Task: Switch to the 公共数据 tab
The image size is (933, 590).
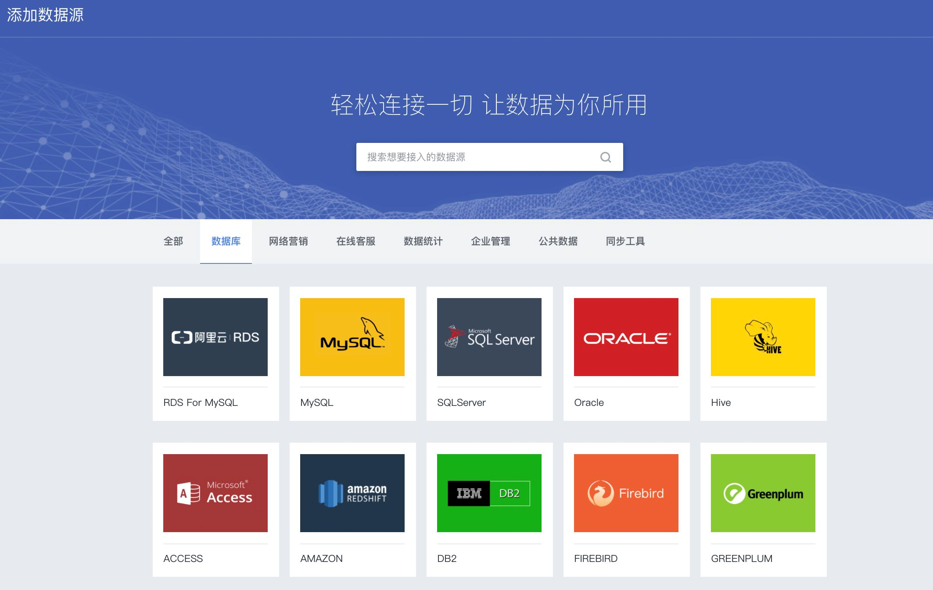Action: pos(558,241)
